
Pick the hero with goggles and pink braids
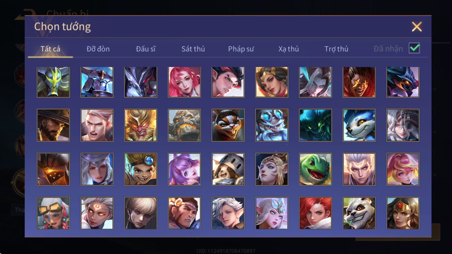(x=53, y=213)
